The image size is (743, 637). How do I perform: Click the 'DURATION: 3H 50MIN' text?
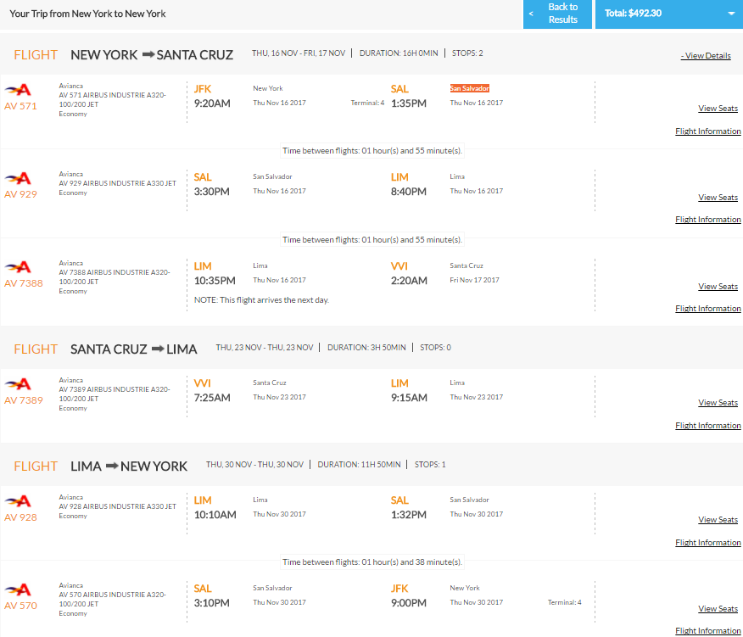366,348
